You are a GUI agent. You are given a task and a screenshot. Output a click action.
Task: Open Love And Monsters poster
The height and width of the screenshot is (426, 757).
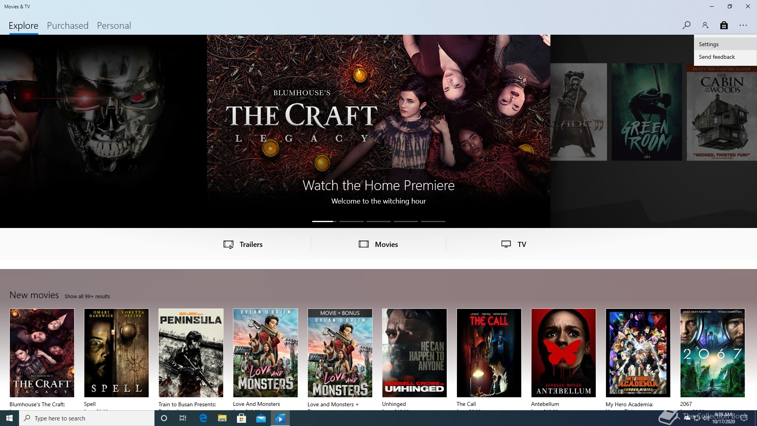[x=265, y=353]
